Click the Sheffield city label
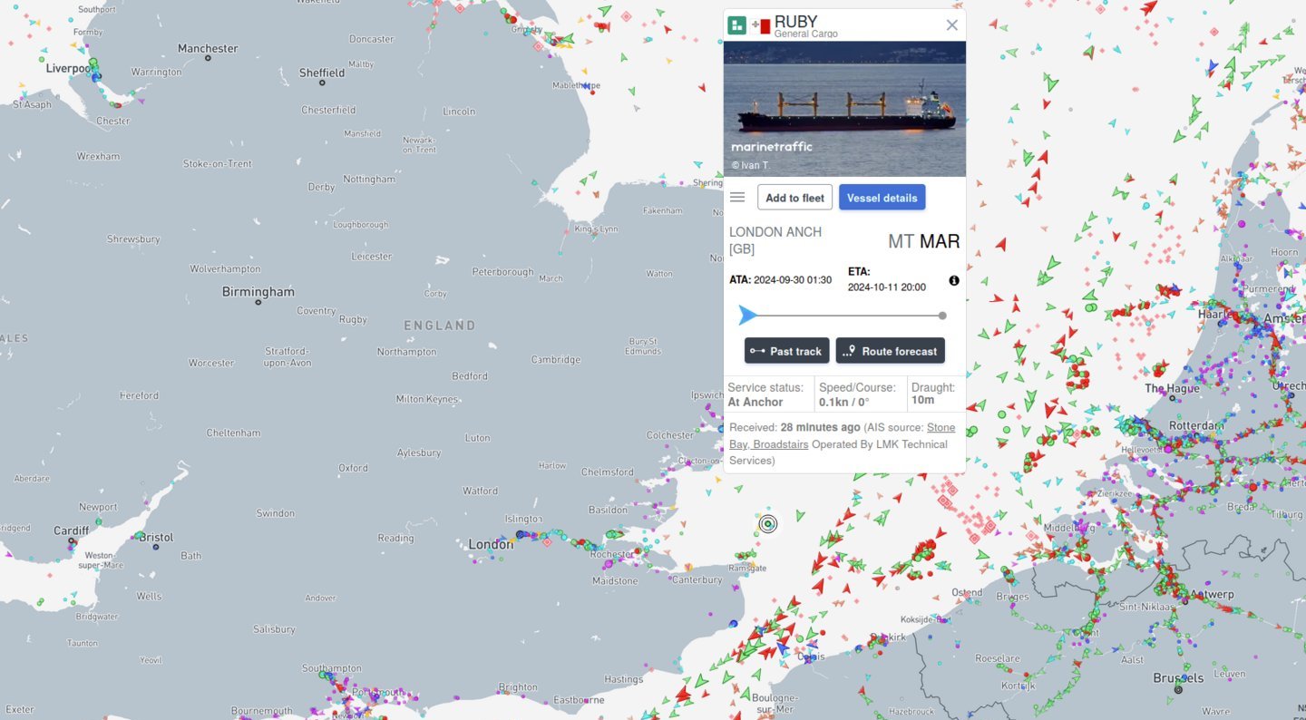This screenshot has height=720, width=1306. (322, 73)
